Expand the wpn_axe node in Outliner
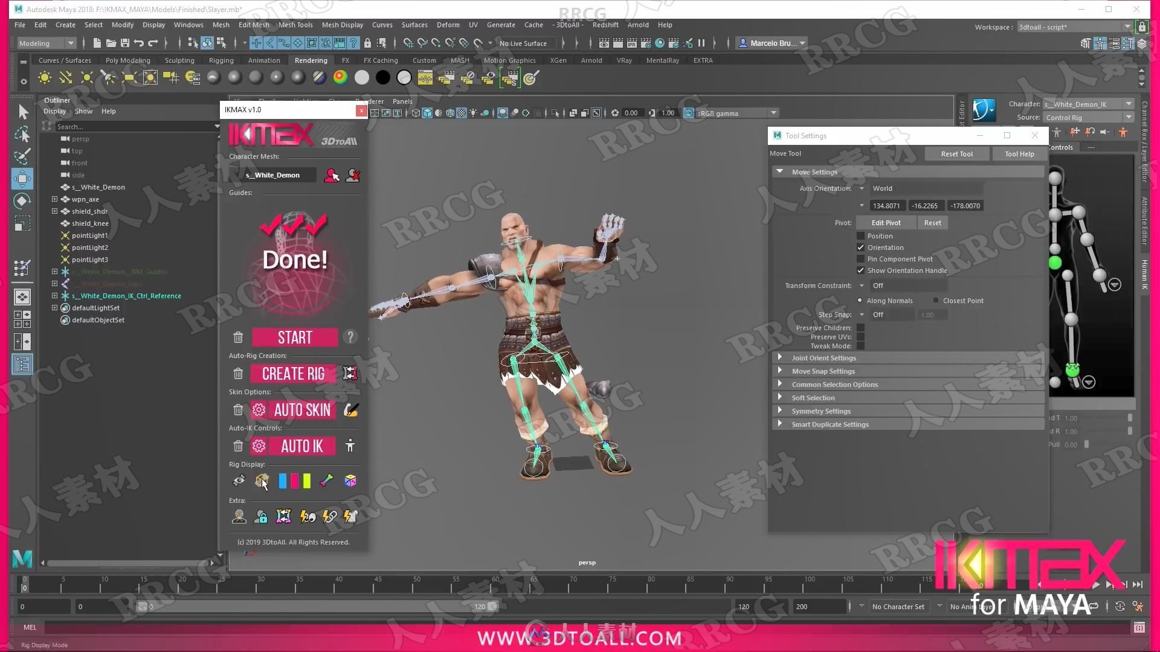Screen dimensions: 1160x652 point(54,199)
